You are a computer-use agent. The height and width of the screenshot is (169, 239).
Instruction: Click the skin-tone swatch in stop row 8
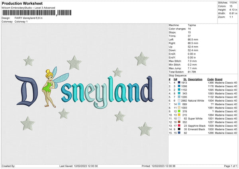pyautogui.click(x=179, y=108)
